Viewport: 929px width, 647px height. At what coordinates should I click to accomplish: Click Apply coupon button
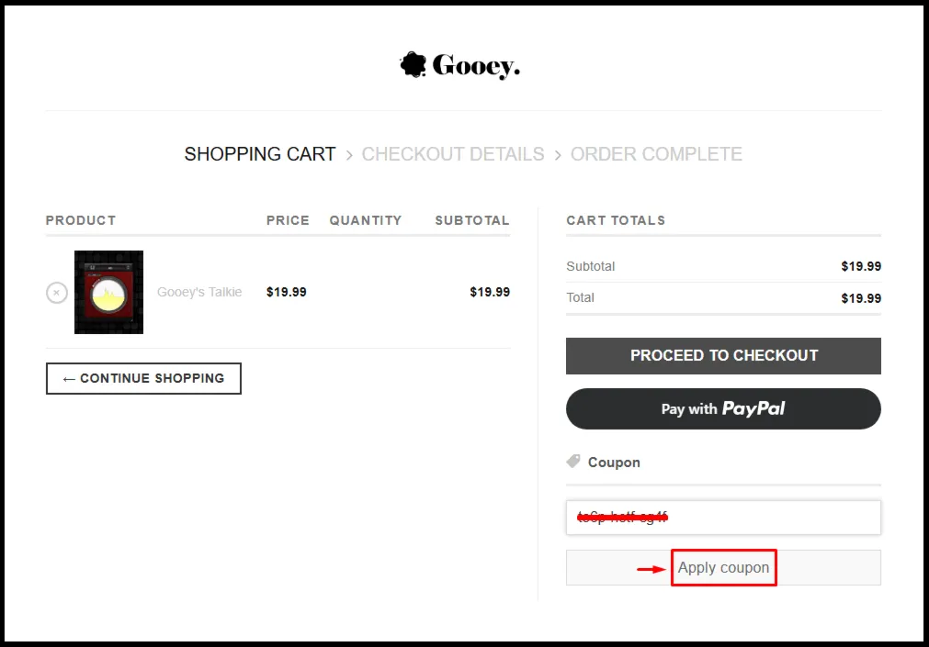pyautogui.click(x=723, y=568)
